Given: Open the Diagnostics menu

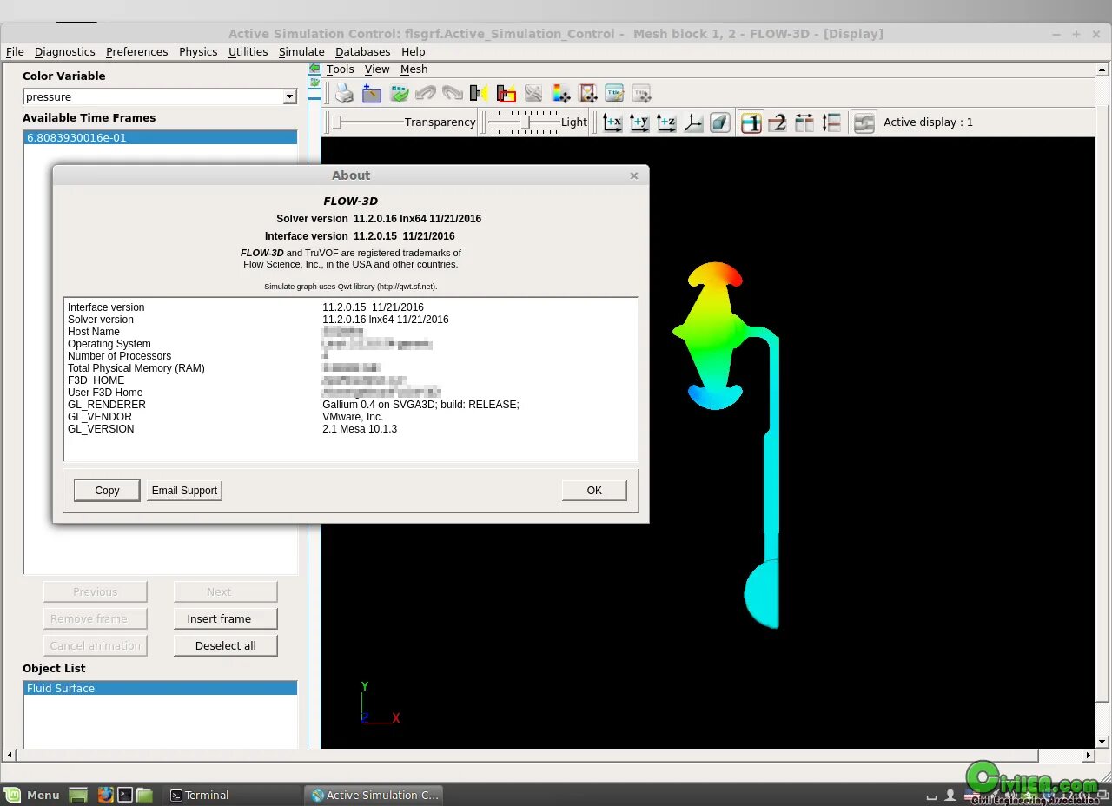Looking at the screenshot, I should tap(65, 51).
